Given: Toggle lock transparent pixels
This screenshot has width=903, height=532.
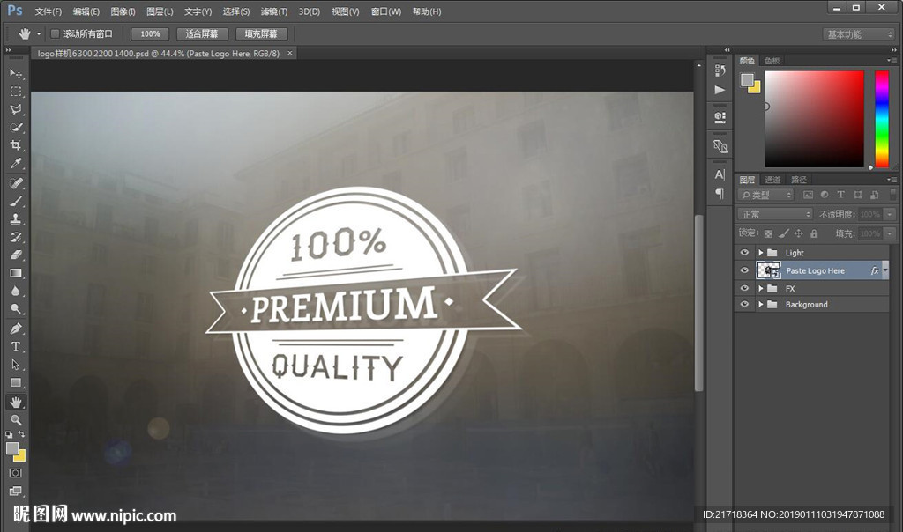Looking at the screenshot, I should [x=768, y=233].
